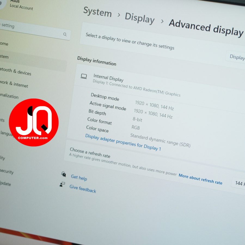The width and height of the screenshot is (245, 245).
Task: Click Select a display to view text
Action: click(x=130, y=41)
